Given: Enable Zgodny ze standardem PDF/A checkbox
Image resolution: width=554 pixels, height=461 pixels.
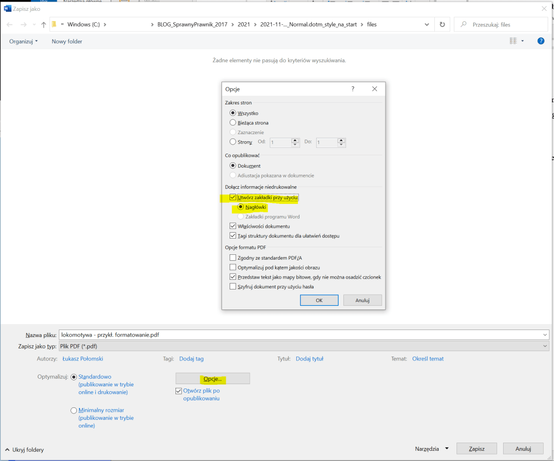Looking at the screenshot, I should (233, 258).
